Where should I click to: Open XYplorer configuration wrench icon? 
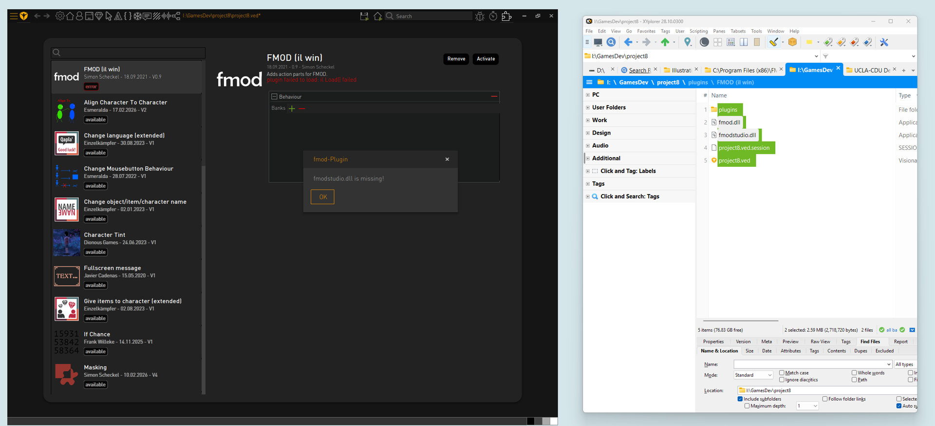pyautogui.click(x=884, y=42)
